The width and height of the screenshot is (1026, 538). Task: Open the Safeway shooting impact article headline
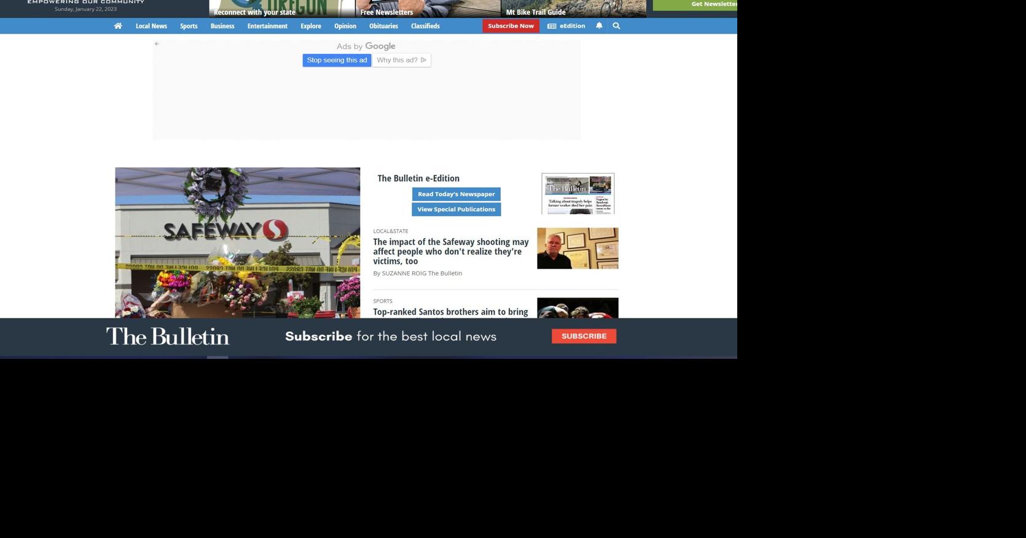pos(451,252)
